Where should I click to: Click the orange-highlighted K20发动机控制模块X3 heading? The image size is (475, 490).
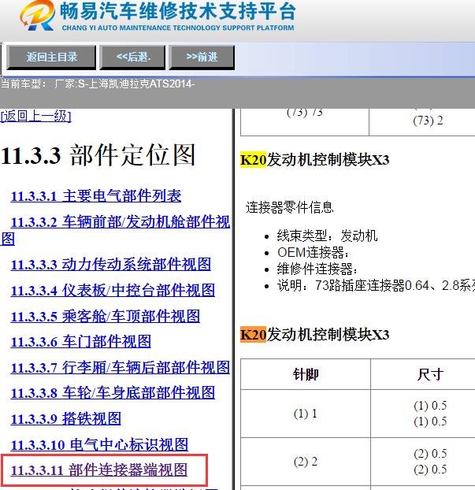click(x=314, y=335)
